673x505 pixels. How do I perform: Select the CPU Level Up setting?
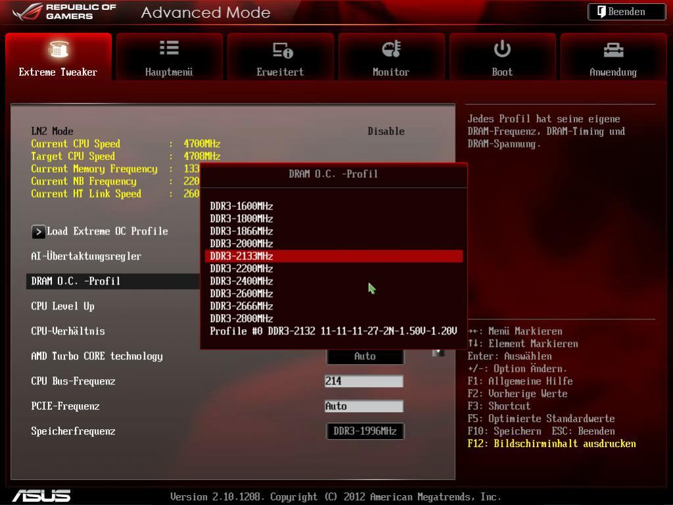click(62, 306)
